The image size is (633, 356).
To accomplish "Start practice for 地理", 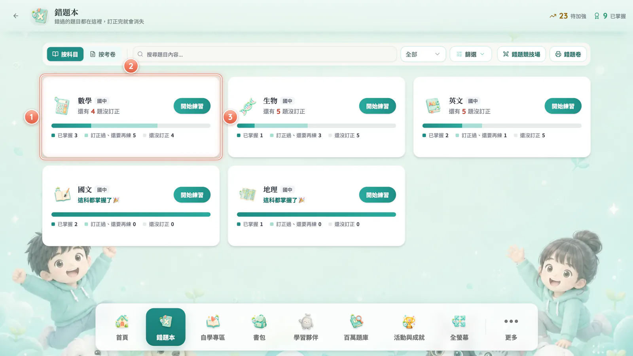I will pyautogui.click(x=377, y=195).
